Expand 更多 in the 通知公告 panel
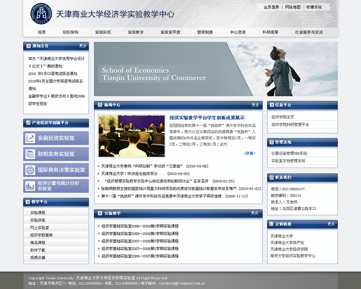Image resolution: width=361 pixels, height=289 pixels. coord(83,46)
